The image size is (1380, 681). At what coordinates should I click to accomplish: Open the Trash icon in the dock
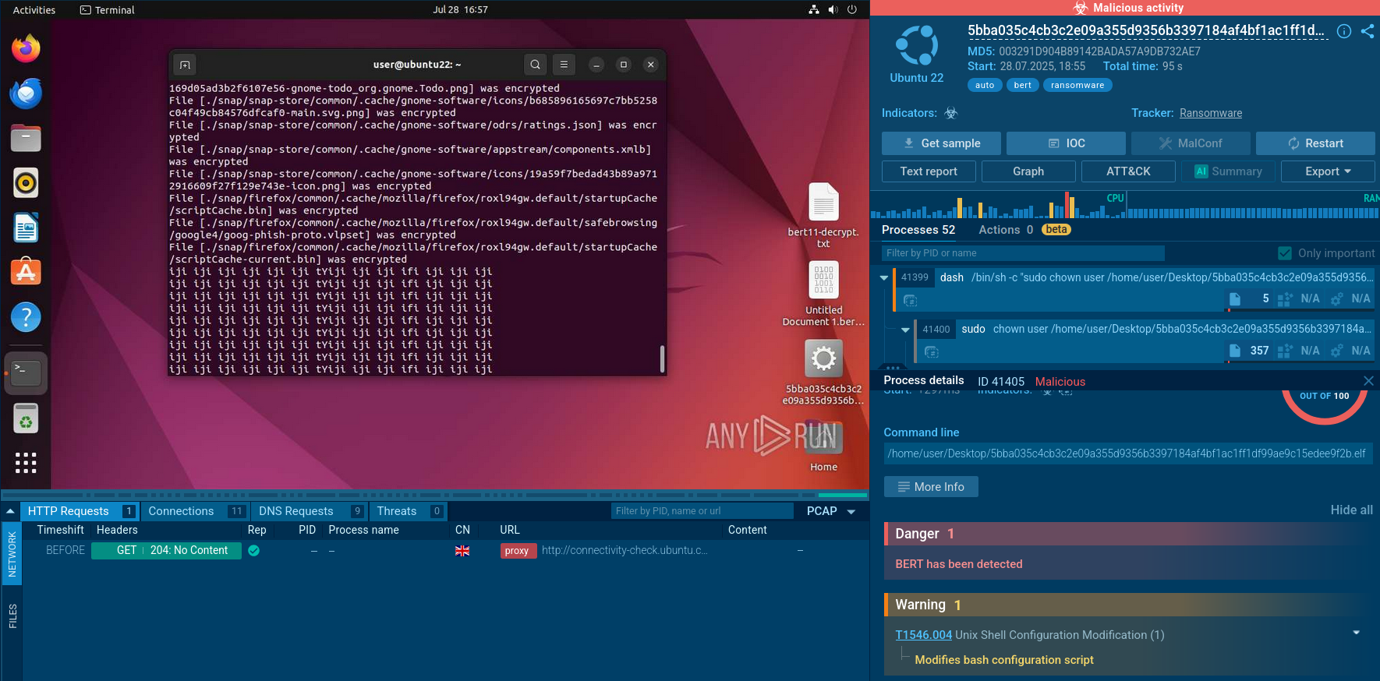[26, 418]
